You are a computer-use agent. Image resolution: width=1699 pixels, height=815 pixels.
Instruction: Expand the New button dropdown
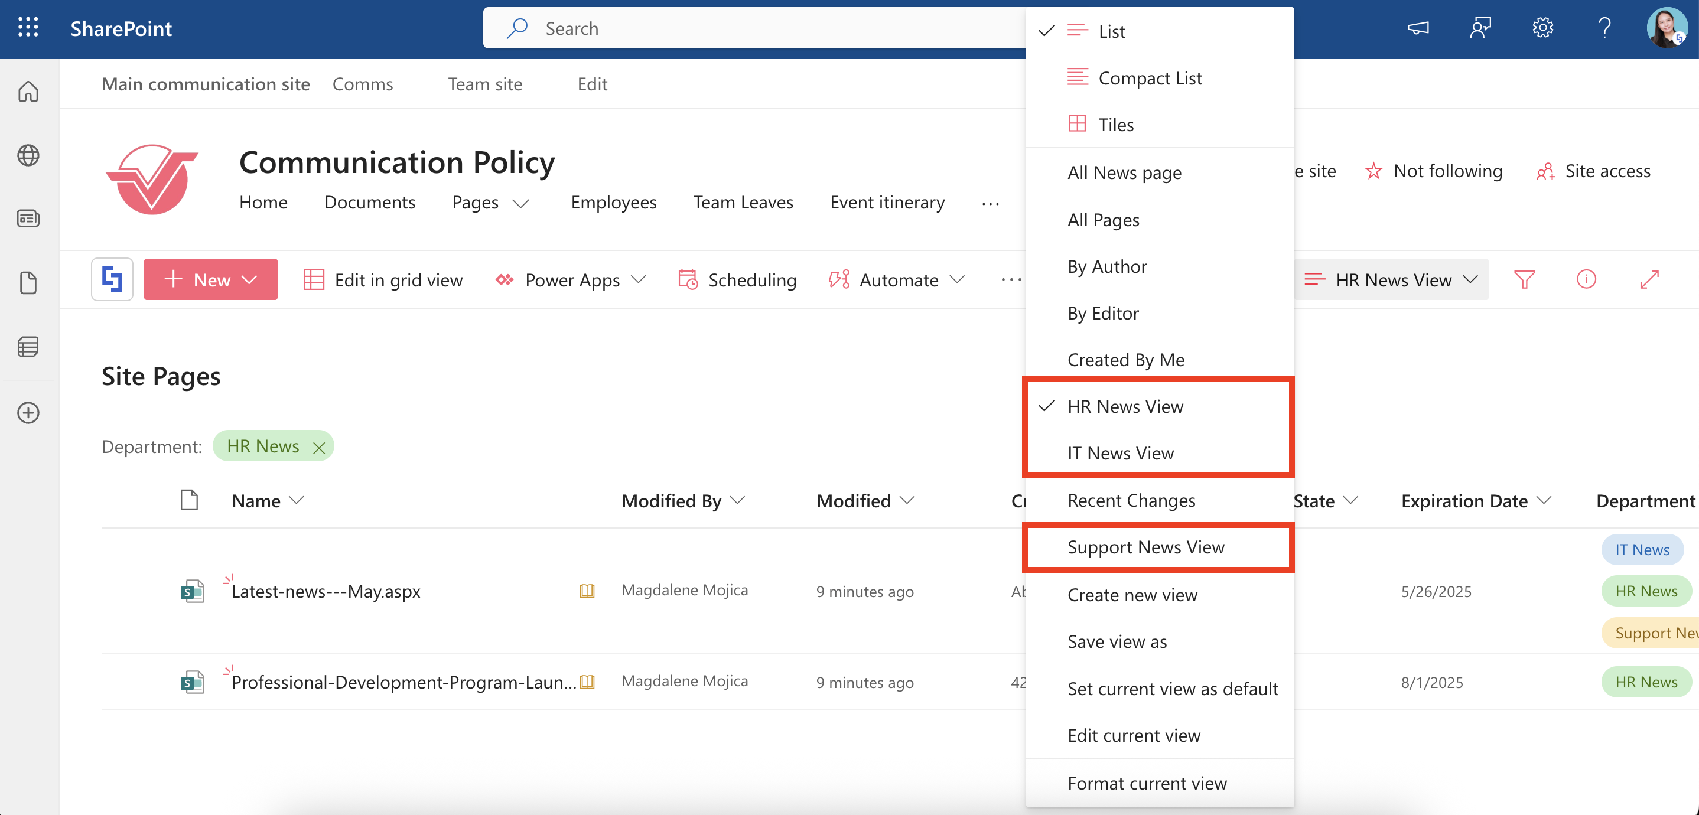coord(249,279)
